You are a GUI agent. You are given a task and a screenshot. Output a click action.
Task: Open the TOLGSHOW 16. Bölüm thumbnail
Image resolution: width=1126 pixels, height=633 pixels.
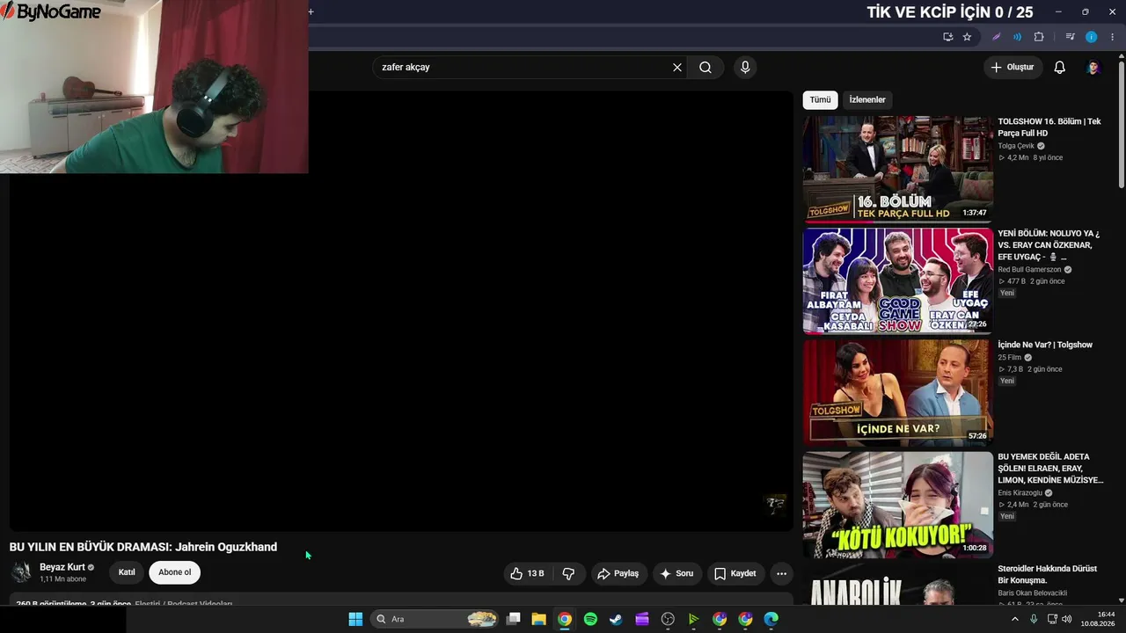(897, 168)
